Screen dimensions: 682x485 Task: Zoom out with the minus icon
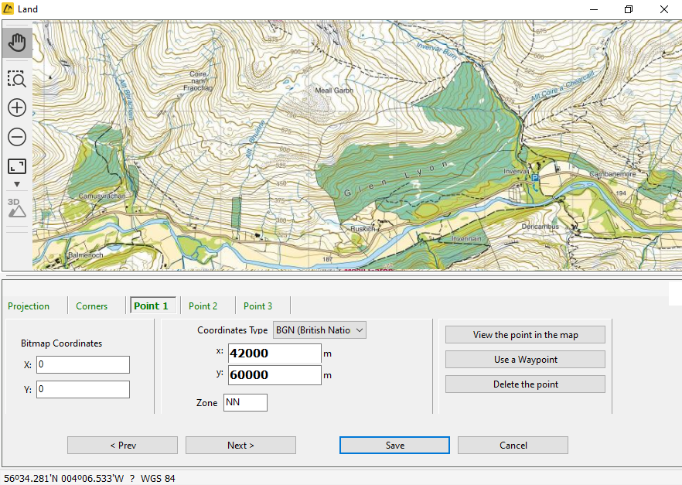[16, 138]
